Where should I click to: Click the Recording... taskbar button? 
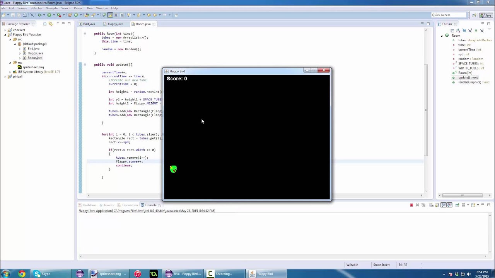click(224, 274)
